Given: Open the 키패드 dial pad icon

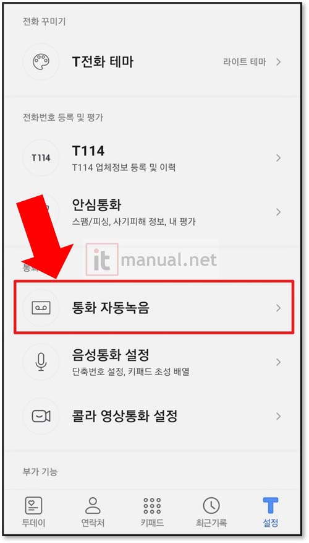Looking at the screenshot, I should click(152, 506).
